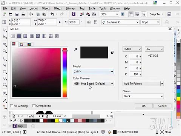
Task: Click the swap colors arrows icon
Action: click(x=112, y=52)
